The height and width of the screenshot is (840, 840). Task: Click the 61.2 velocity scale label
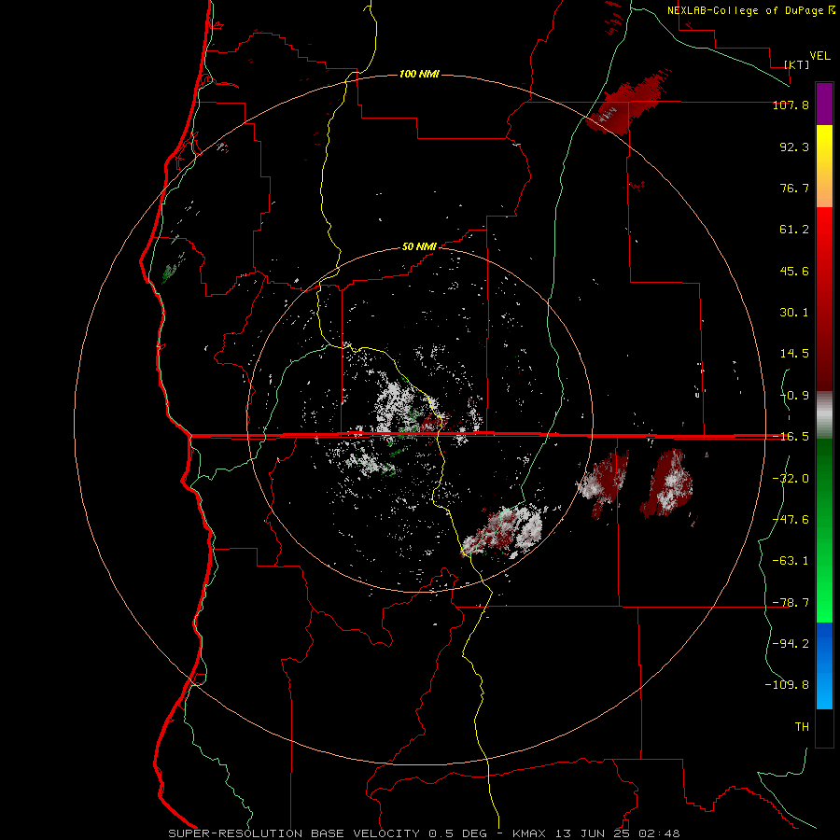pyautogui.click(x=794, y=230)
